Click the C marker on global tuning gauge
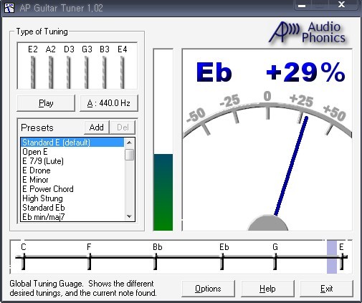The image size is (362, 303). [x=24, y=257]
